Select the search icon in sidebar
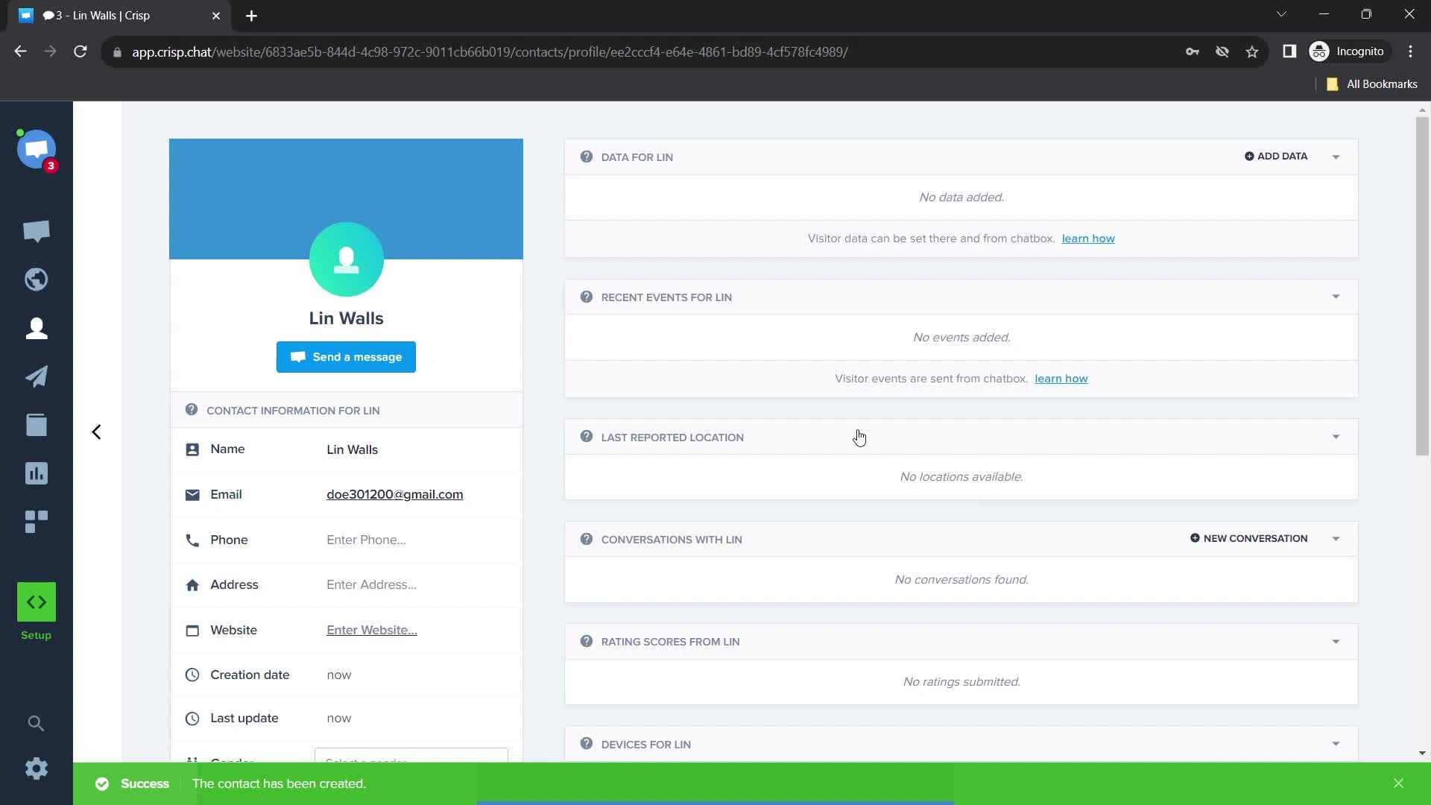 point(37,724)
